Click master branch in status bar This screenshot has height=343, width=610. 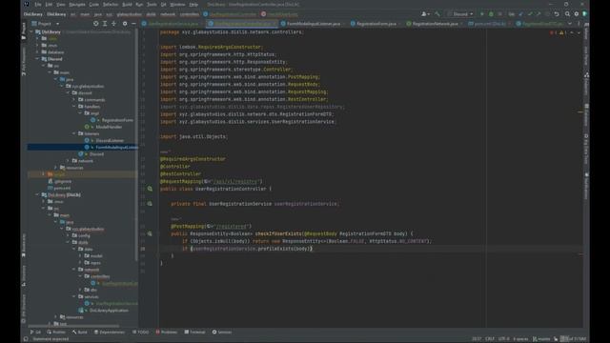tap(541, 339)
